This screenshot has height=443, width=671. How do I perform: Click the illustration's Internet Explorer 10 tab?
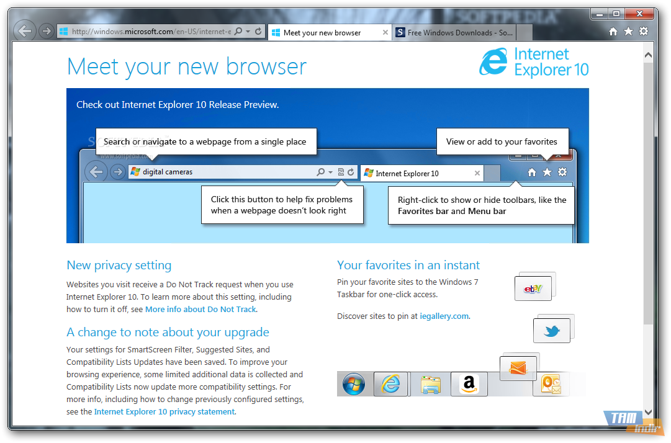[422, 173]
